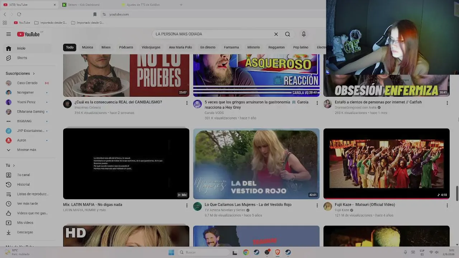Screen dimensions: 459x258
Task: Open a new browser tab
Action: (x=181, y=5)
